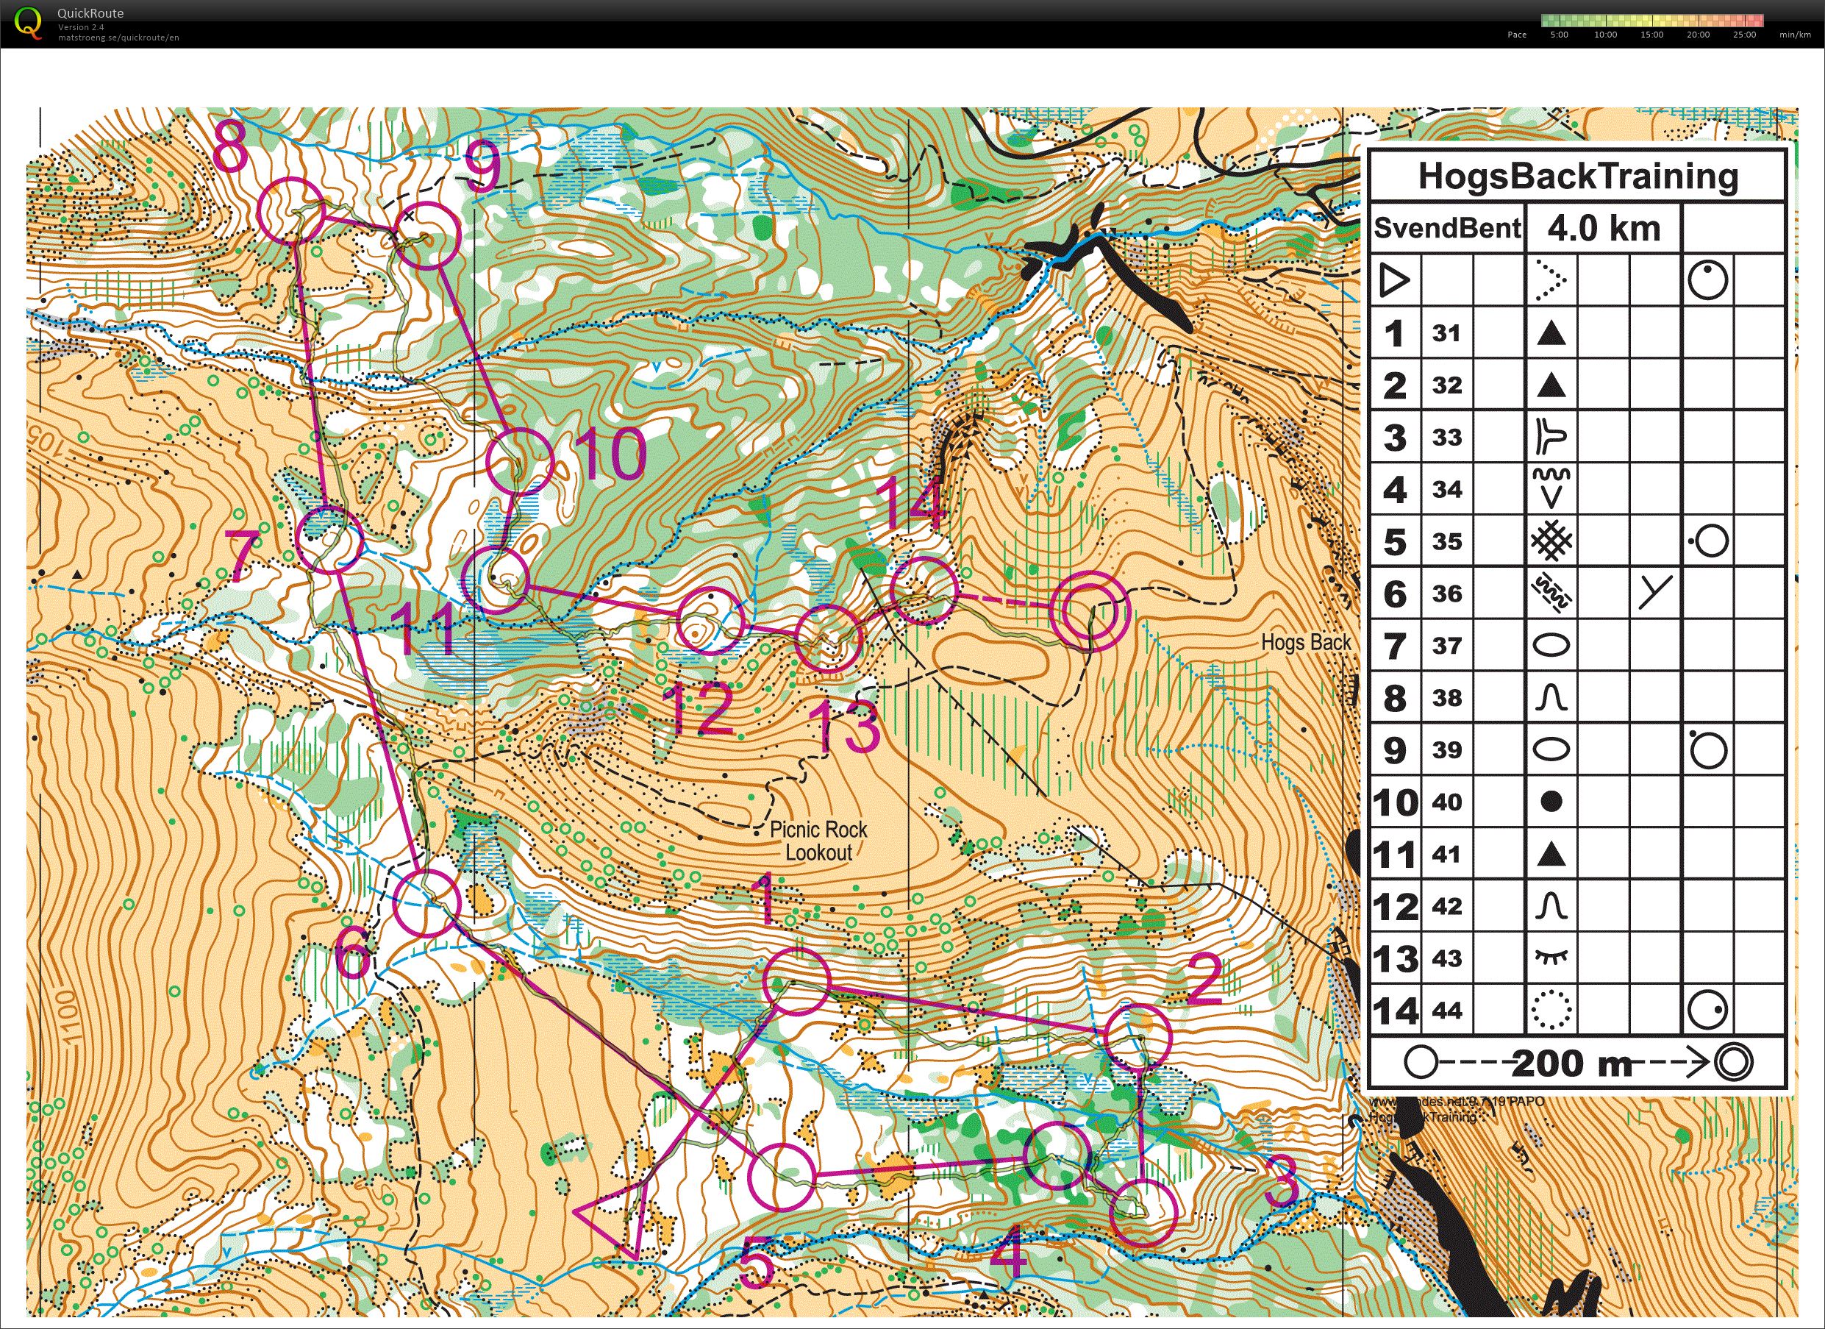Click the marsh symbol in row 6

(x=1551, y=594)
